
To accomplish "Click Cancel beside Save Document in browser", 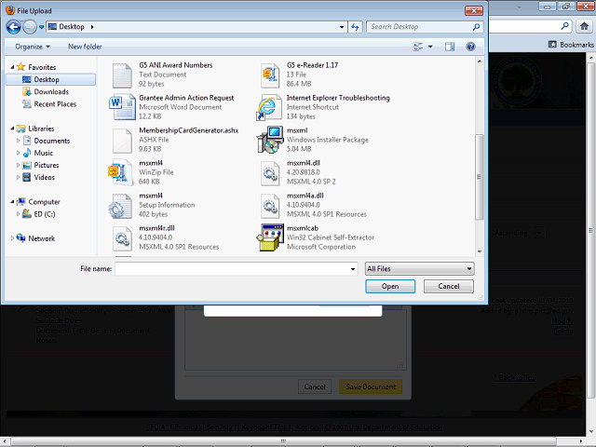I will (315, 386).
